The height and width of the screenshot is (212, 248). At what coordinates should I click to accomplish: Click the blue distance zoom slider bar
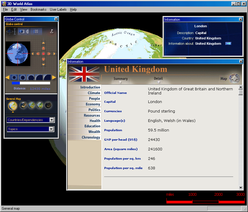31,83
